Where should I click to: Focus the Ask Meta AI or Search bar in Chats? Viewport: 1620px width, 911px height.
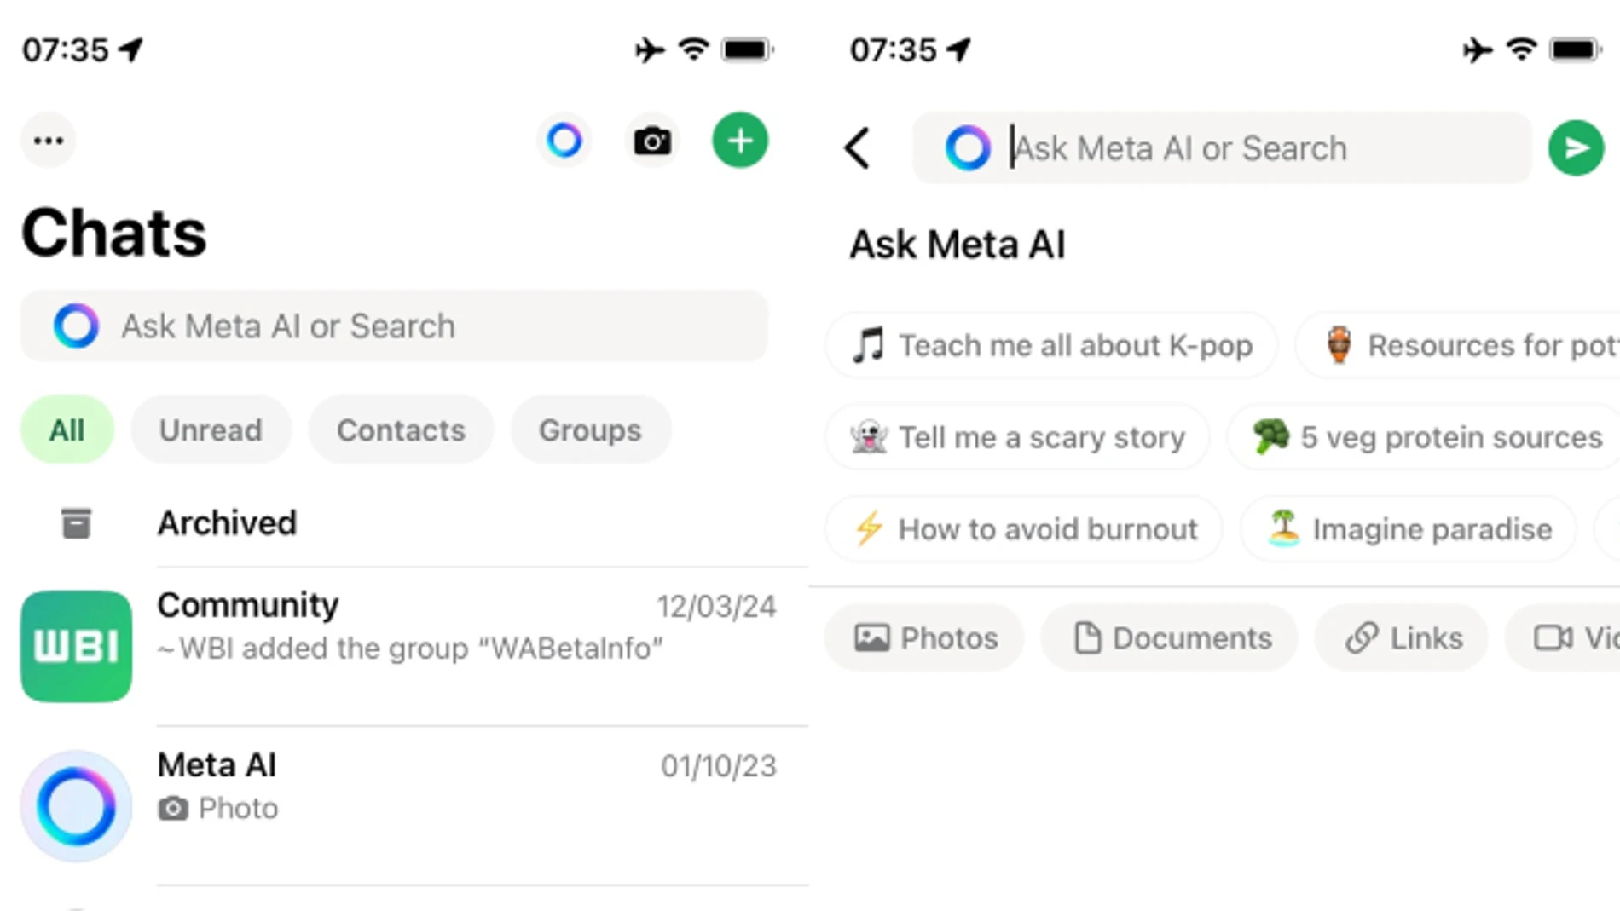point(394,326)
